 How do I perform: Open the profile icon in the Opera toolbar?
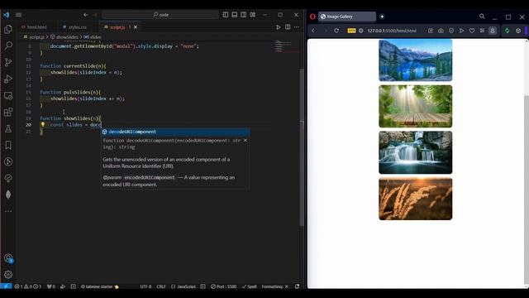tap(493, 31)
